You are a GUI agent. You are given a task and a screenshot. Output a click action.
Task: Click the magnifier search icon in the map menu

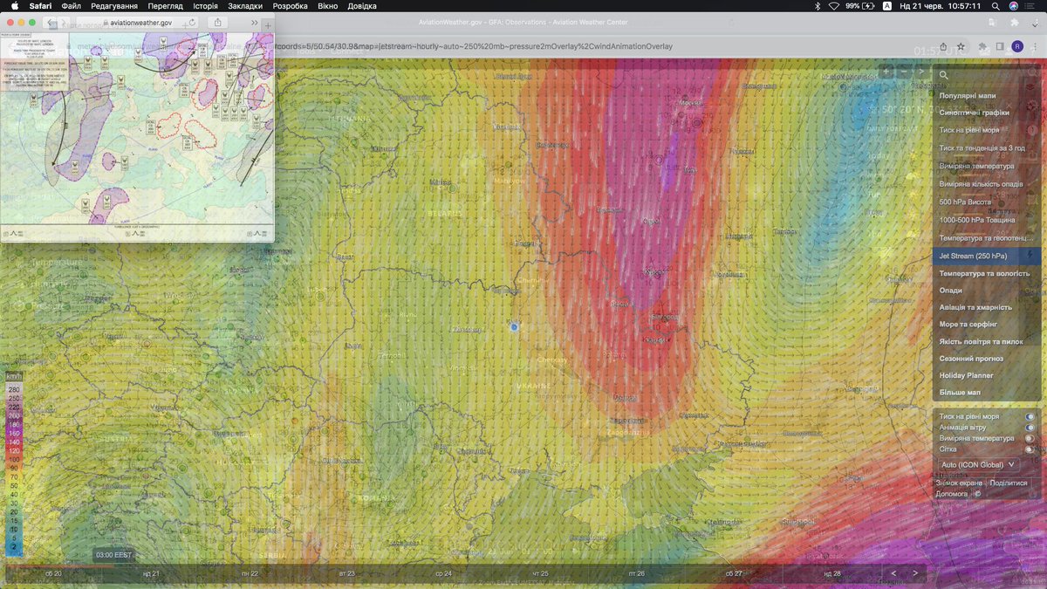point(944,75)
